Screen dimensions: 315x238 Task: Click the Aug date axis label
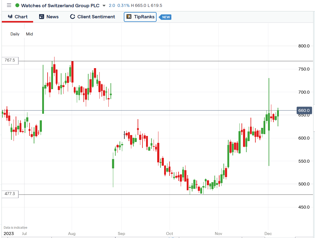point(72,233)
